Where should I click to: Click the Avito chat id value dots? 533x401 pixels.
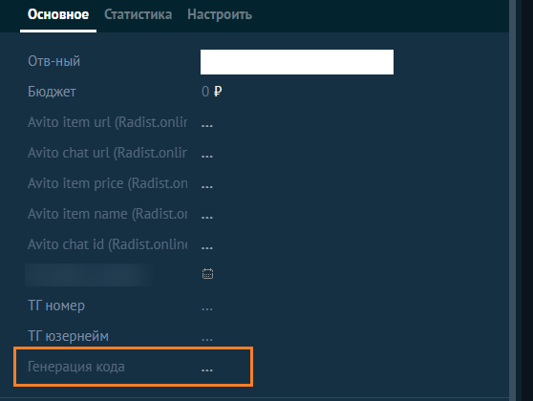207,247
